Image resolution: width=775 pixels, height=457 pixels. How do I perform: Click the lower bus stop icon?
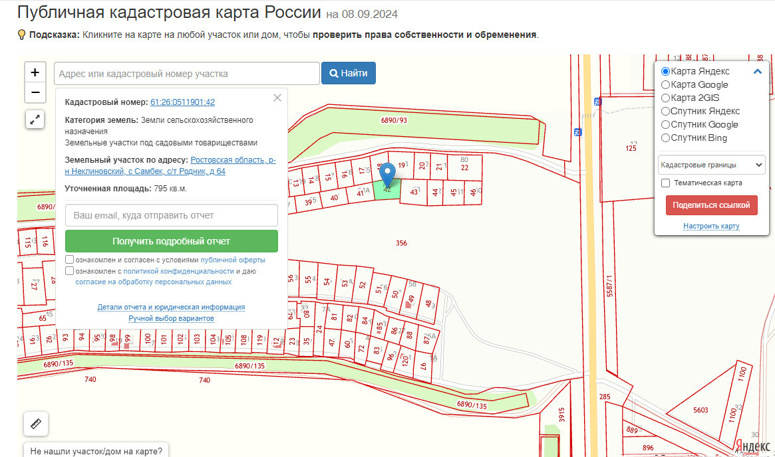point(578,132)
